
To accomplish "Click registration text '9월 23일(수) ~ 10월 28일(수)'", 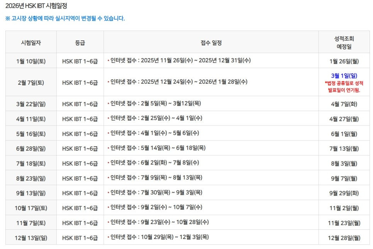I will pos(175,222).
